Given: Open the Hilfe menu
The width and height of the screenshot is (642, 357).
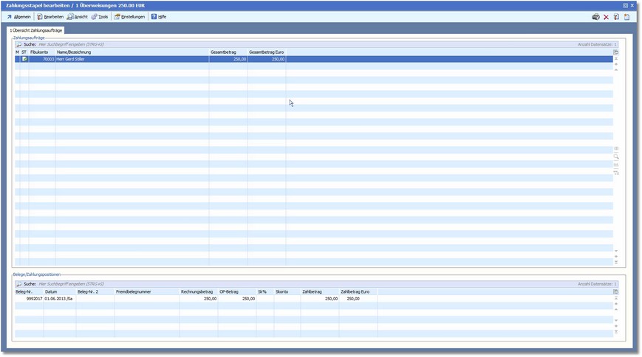Looking at the screenshot, I should click(159, 16).
